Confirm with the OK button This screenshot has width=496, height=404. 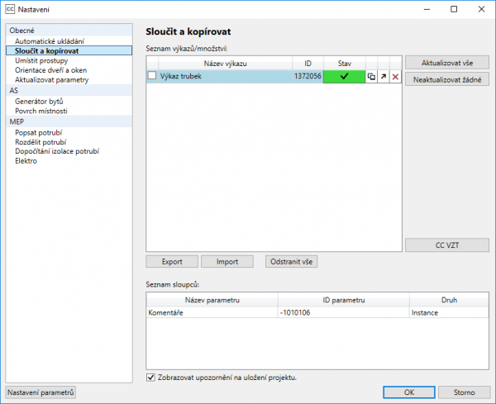pyautogui.click(x=409, y=392)
